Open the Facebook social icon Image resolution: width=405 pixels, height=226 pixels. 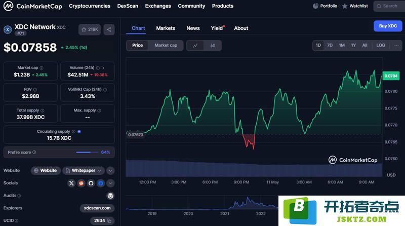[x=101, y=183]
